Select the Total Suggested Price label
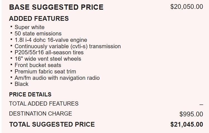Image resolution: width=209 pixels, height=133 pixels. coord(52,124)
